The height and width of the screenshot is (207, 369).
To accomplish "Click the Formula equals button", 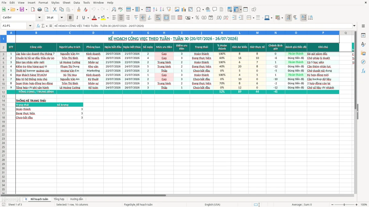I will tap(51, 26).
